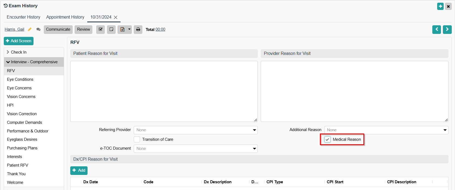Click inside Patient Reason for Visit text area
Viewport: 455px width, 190px height.
tap(164, 91)
